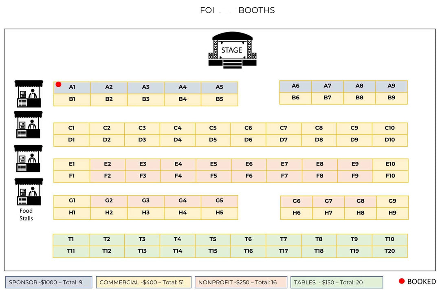Viewport: 440px width, 297px height.
Task: Select the first food stall icon
Action: [29, 94]
